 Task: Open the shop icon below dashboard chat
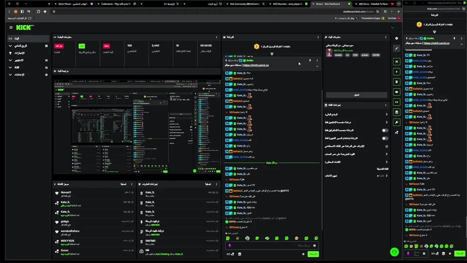pyautogui.click(x=239, y=254)
